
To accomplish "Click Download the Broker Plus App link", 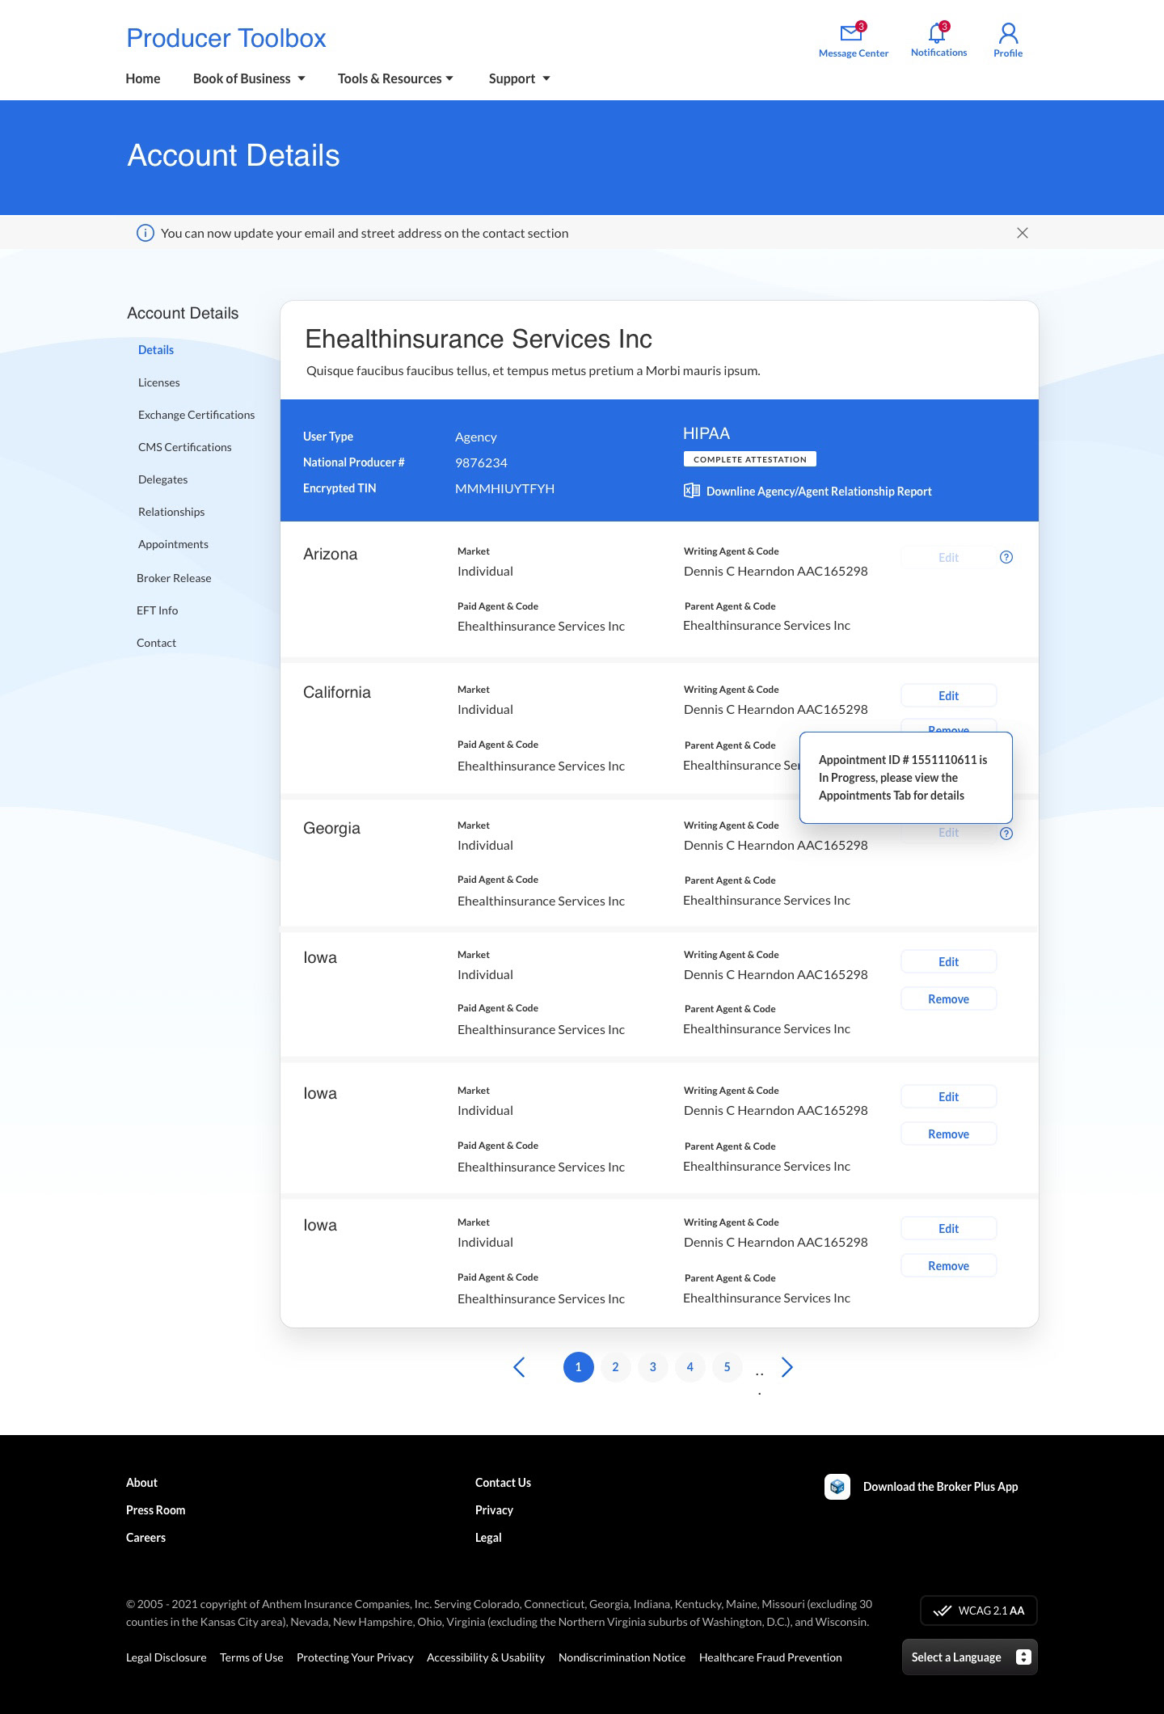I will click(940, 1486).
